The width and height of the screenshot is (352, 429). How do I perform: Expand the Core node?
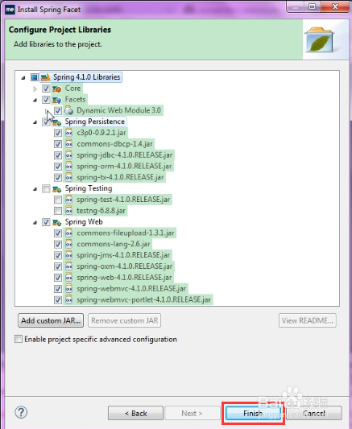35,89
